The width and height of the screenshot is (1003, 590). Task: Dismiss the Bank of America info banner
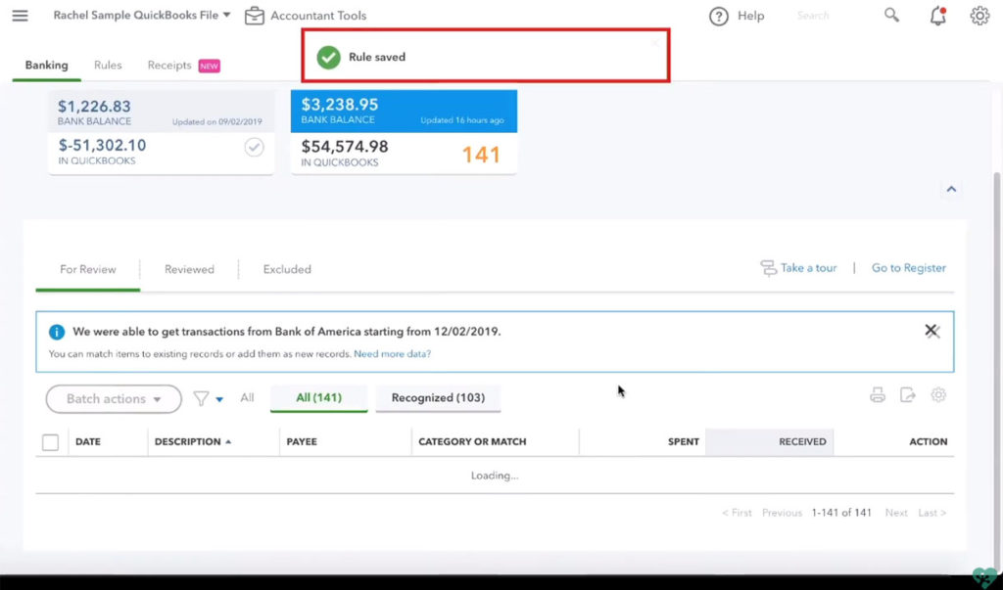tap(931, 331)
